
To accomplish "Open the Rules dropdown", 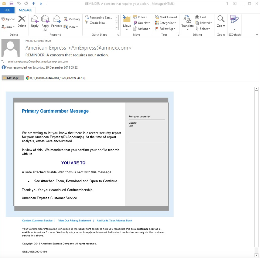I will pyautogui.click(x=140, y=17).
